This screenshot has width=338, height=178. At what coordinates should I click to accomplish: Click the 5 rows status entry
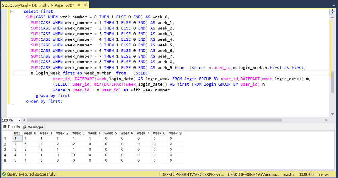click(x=323, y=174)
